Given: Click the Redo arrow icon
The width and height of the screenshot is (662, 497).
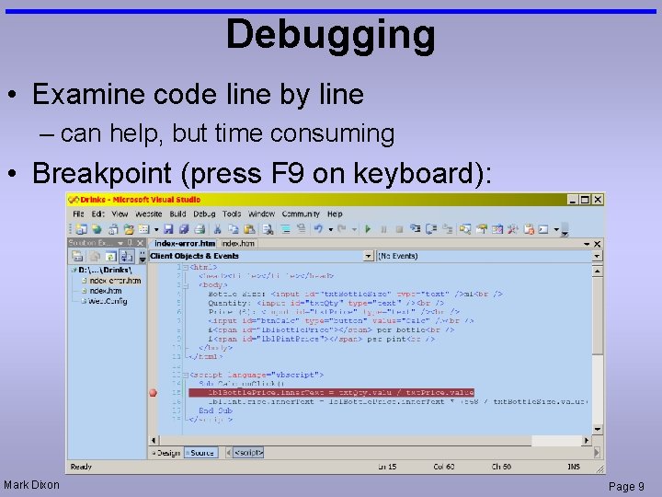Looking at the screenshot, I should coord(341,229).
